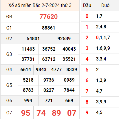Click the G5 number 8783

28,90
